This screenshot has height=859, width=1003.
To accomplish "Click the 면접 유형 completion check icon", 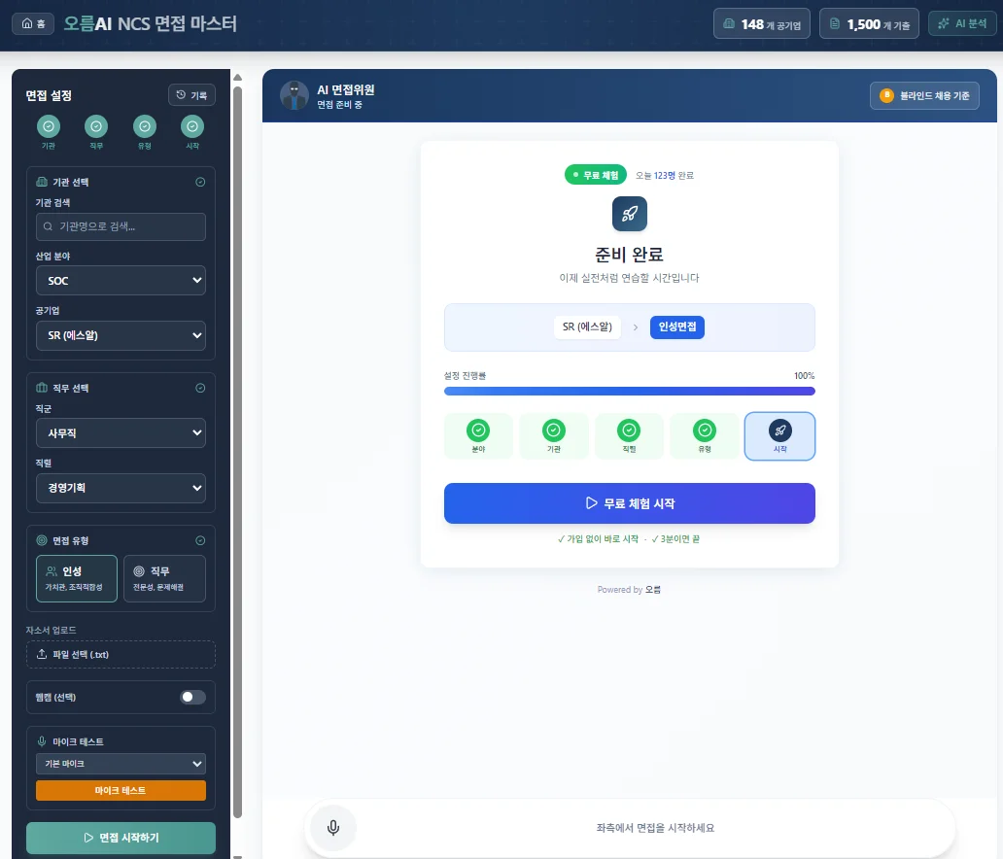I will [200, 540].
